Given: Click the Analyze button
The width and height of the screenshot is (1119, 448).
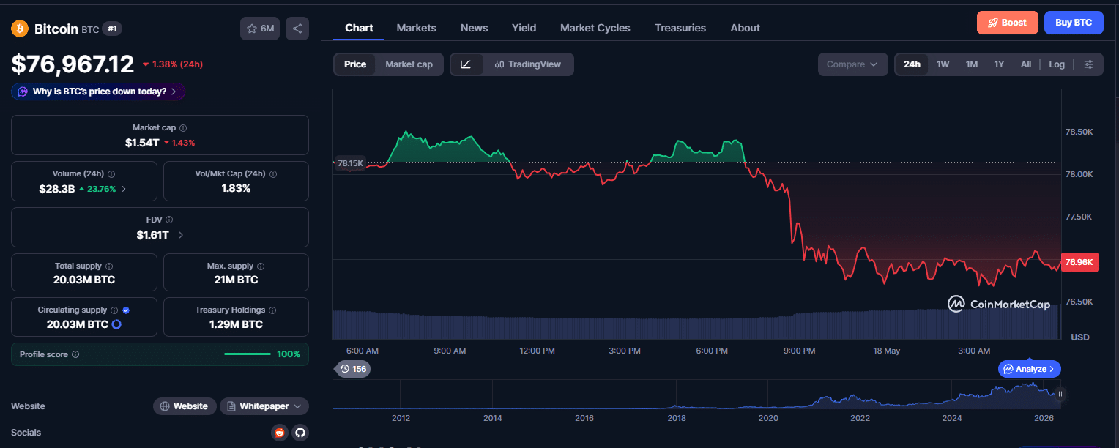Looking at the screenshot, I should (x=1029, y=369).
